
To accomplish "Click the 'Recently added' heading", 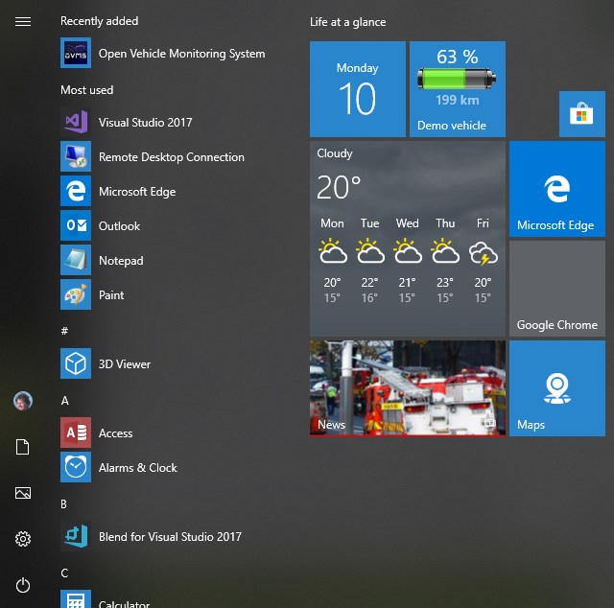I will pos(99,21).
